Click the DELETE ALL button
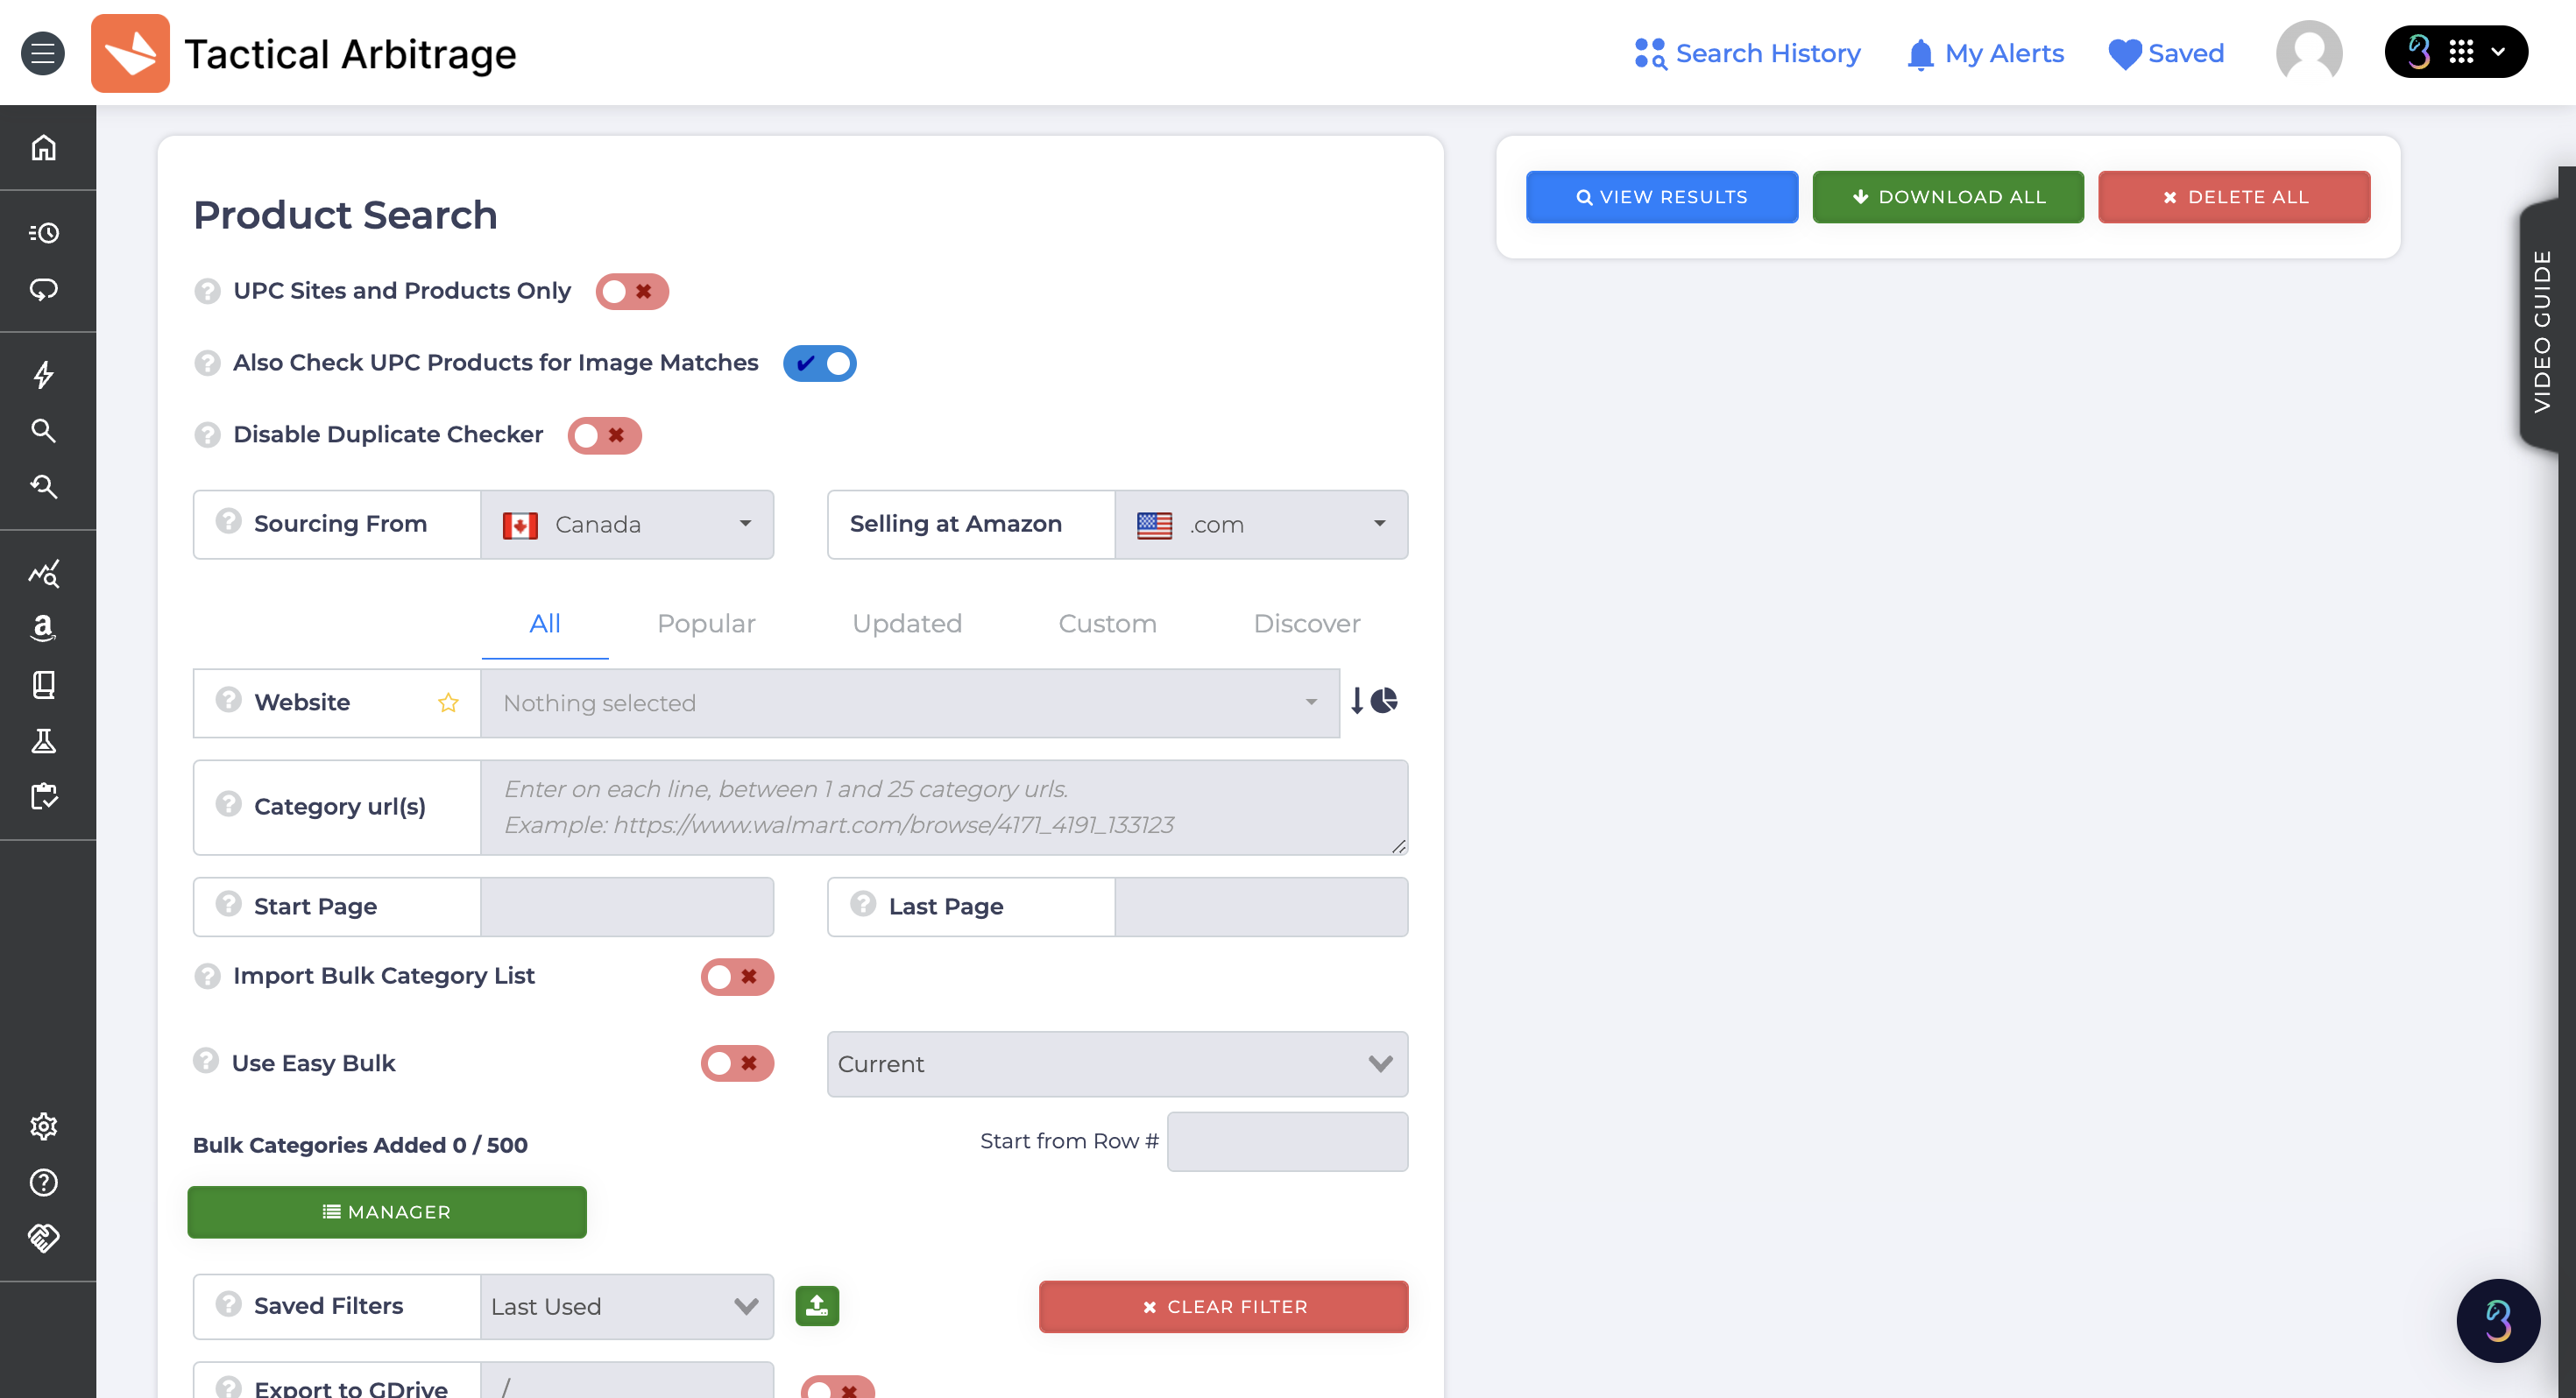This screenshot has width=2576, height=1398. tap(2234, 197)
